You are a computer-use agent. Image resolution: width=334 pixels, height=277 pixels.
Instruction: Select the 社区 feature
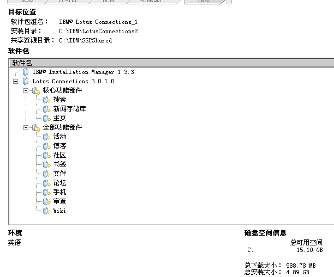pos(59,155)
